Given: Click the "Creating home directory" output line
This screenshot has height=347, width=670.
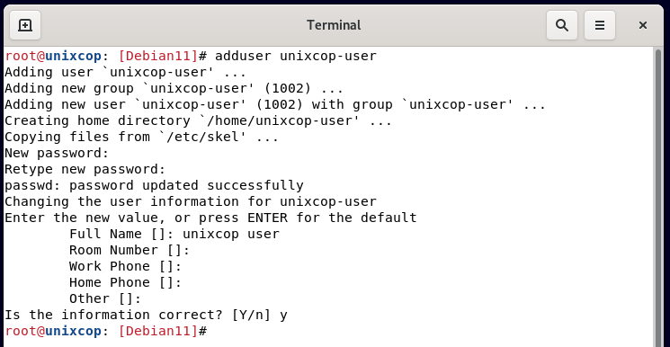Looking at the screenshot, I should pos(198,121).
